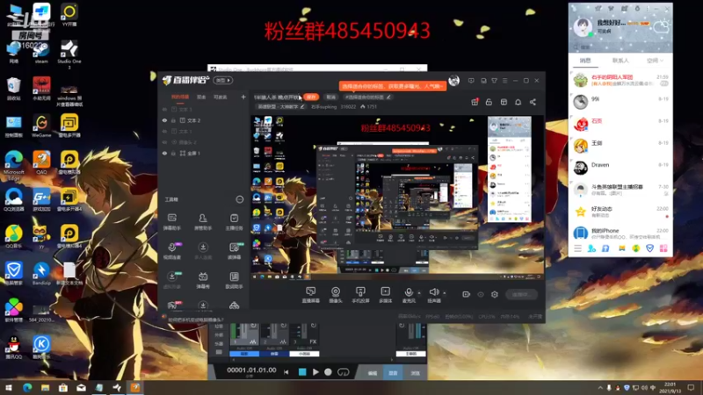Open 歌词助手 tool in the toolbox

click(234, 280)
